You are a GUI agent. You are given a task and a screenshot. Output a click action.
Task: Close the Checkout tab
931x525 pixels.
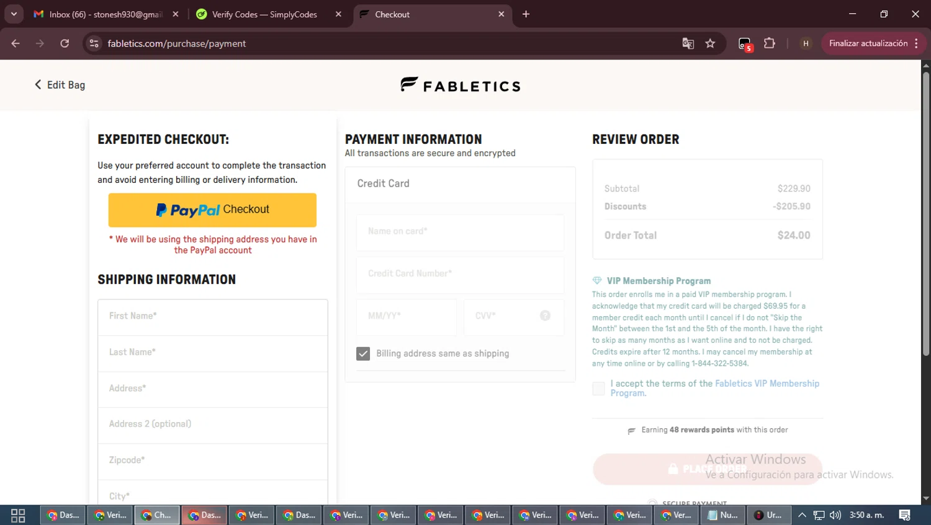501,14
